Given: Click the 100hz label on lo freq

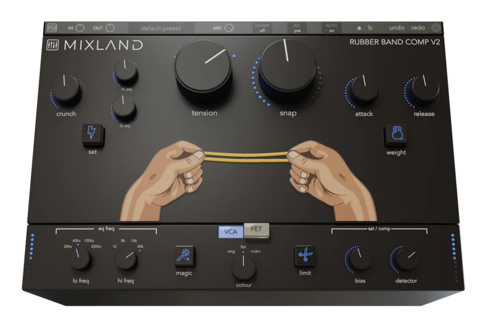Looking at the screenshot, I should (x=89, y=240).
